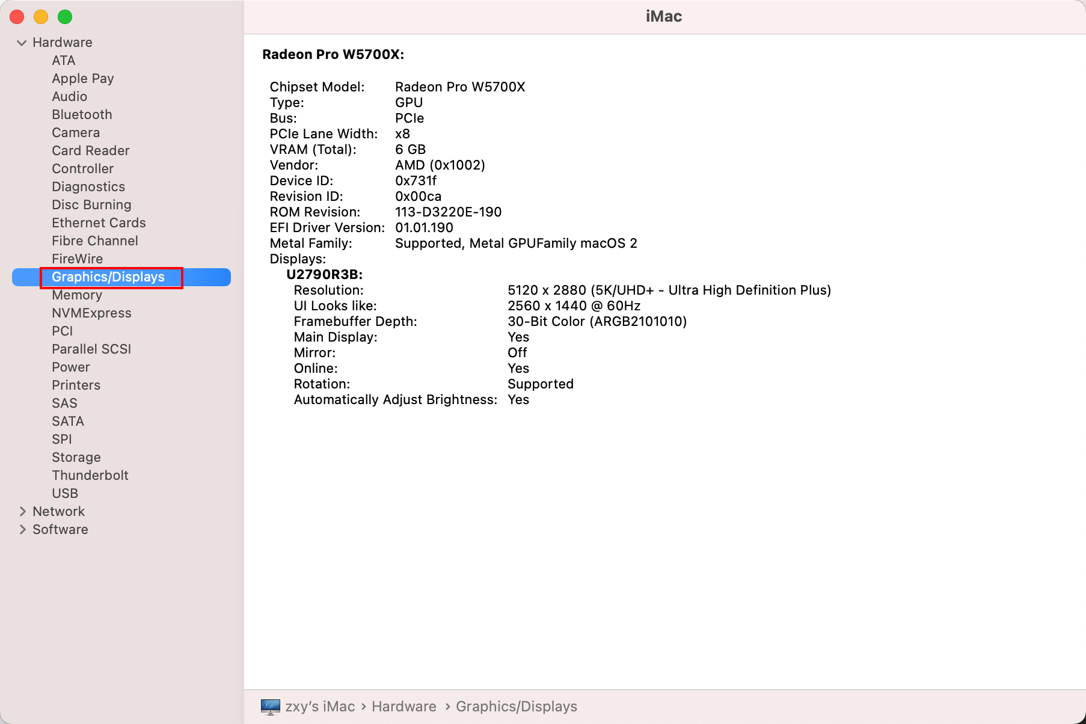
Task: Click the Rotation value Supported
Action: tap(541, 384)
